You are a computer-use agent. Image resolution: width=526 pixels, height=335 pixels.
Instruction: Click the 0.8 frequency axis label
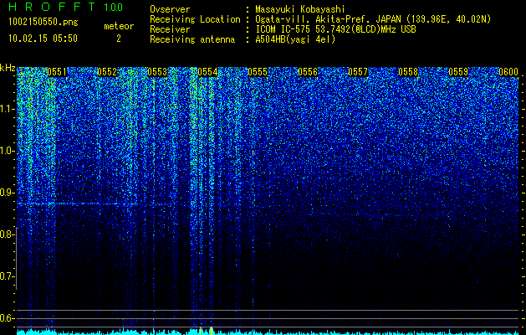[8, 234]
